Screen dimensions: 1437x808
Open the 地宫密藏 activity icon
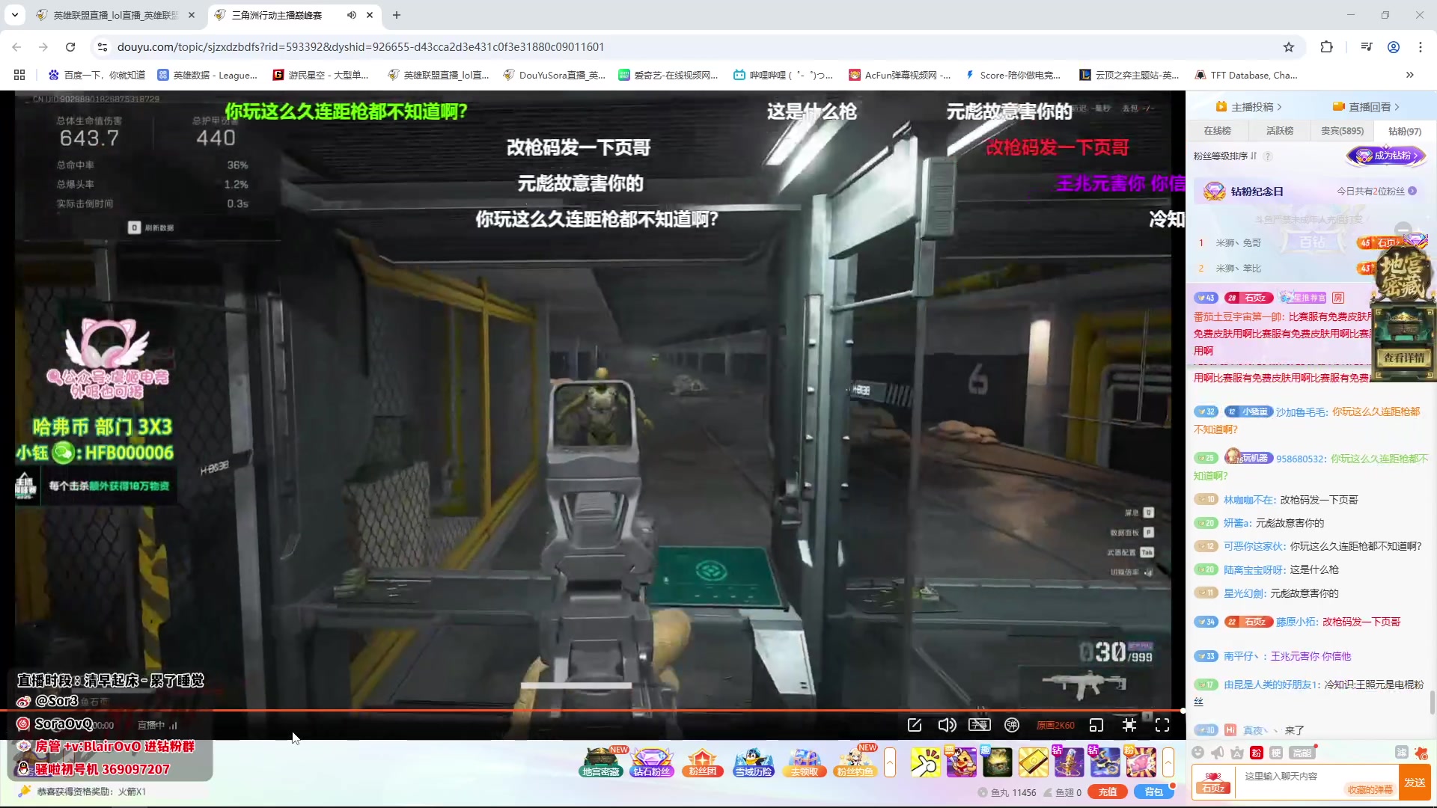[601, 762]
